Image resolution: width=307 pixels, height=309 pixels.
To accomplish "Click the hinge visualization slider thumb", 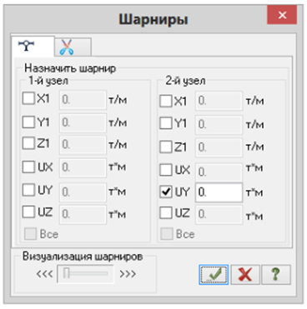I will pos(66,273).
